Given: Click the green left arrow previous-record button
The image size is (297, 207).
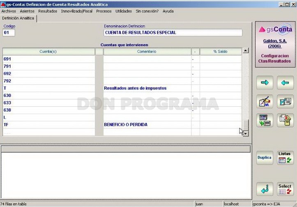Looking at the screenshot, I should [285, 83].
